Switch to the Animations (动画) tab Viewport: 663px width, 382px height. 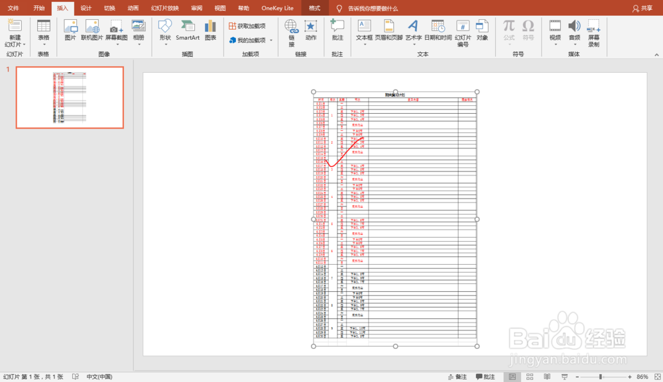[x=133, y=8]
